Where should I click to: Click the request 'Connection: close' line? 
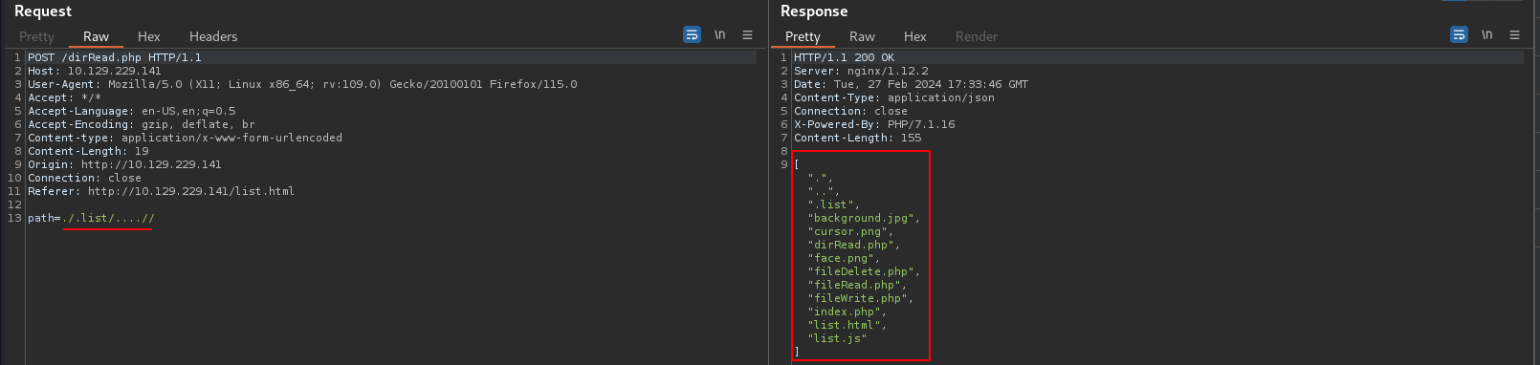pyautogui.click(x=84, y=178)
